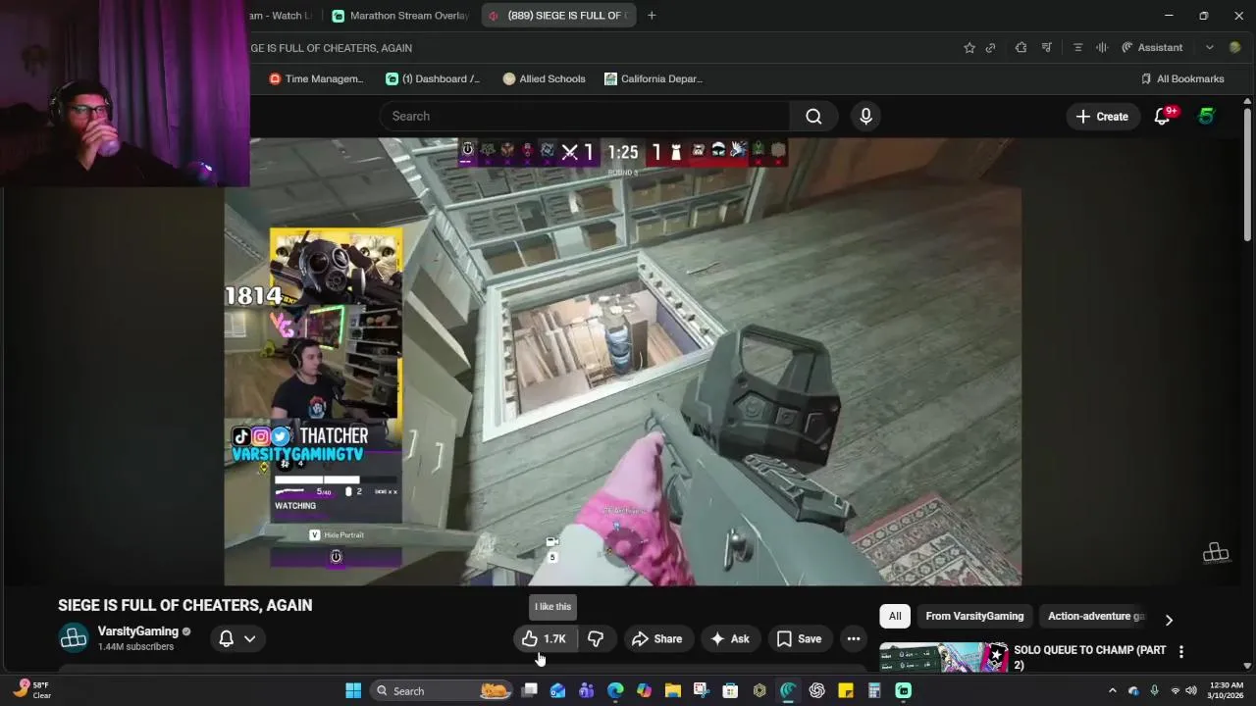Expand the toolbar chevron dropdown

pyautogui.click(x=1209, y=47)
